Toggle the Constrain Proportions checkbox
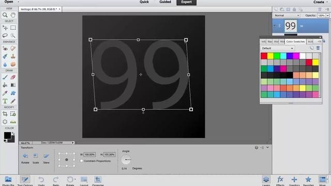Screen dimensions: 331x186 tap(82, 161)
